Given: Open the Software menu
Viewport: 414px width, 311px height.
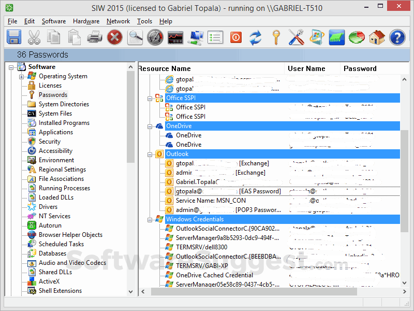Looking at the screenshot, I should (54, 21).
